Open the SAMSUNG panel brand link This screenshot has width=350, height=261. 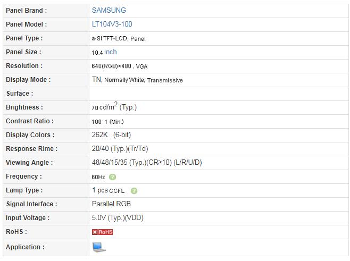pos(109,10)
